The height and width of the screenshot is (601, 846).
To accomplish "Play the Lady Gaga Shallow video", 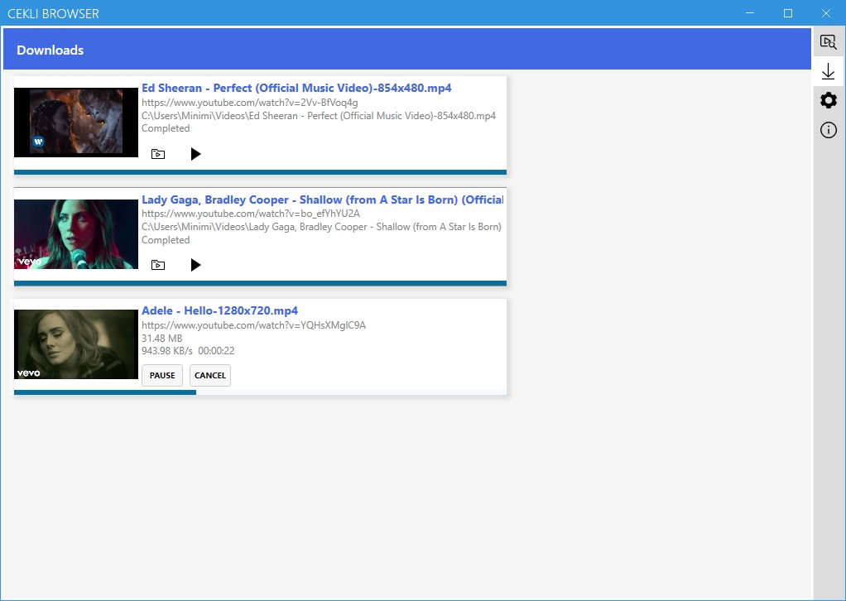I will pos(196,265).
